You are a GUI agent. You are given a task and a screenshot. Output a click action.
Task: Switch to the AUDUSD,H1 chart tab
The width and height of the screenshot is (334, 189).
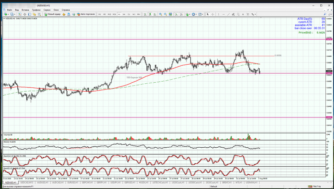(43, 183)
